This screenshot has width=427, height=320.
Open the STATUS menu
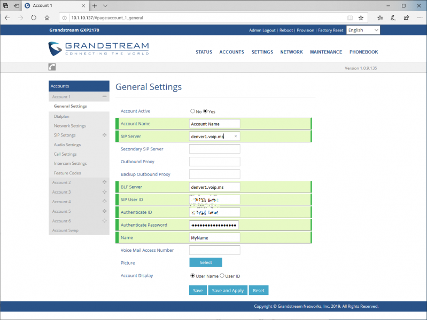click(x=204, y=52)
